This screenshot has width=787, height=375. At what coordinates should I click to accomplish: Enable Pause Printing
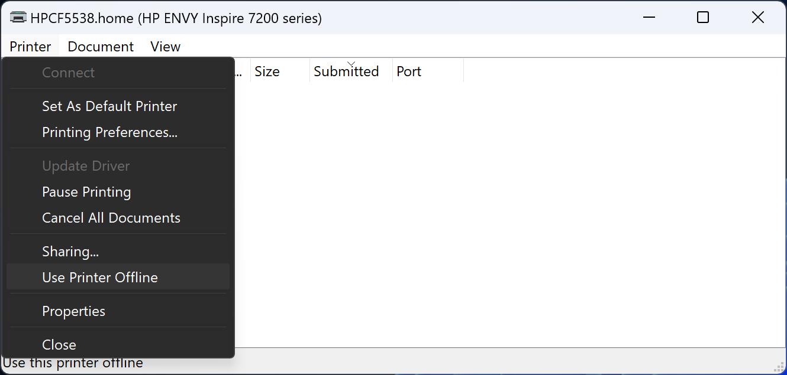[x=86, y=192]
